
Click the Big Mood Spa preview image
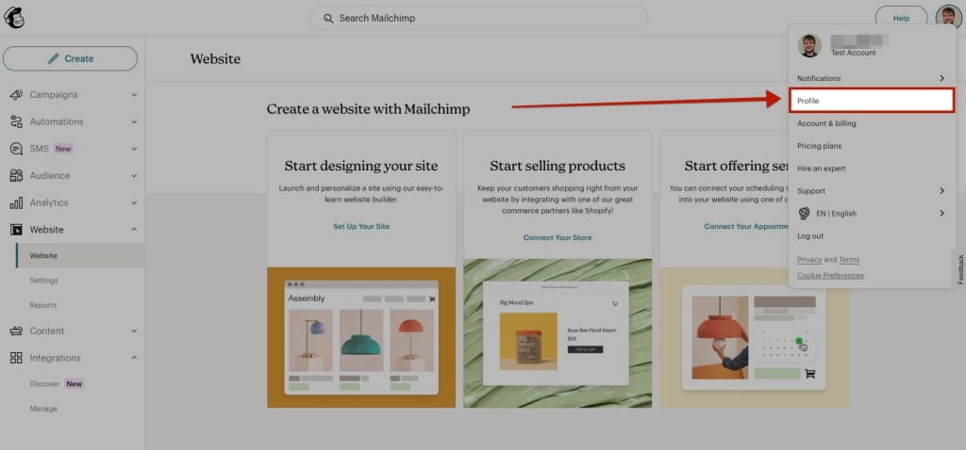[558, 333]
